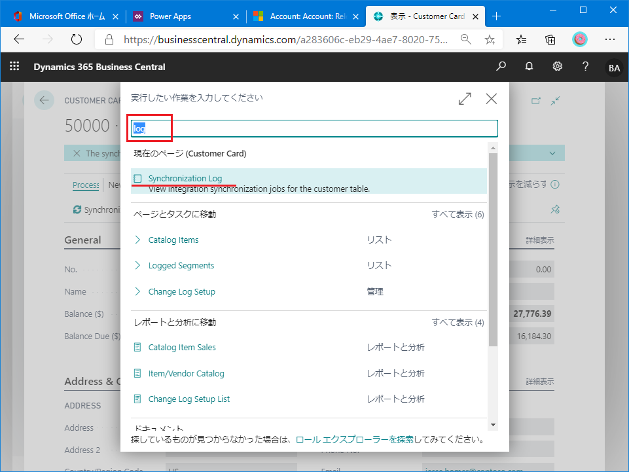
Task: Add page to browser favorites star
Action: (490, 39)
